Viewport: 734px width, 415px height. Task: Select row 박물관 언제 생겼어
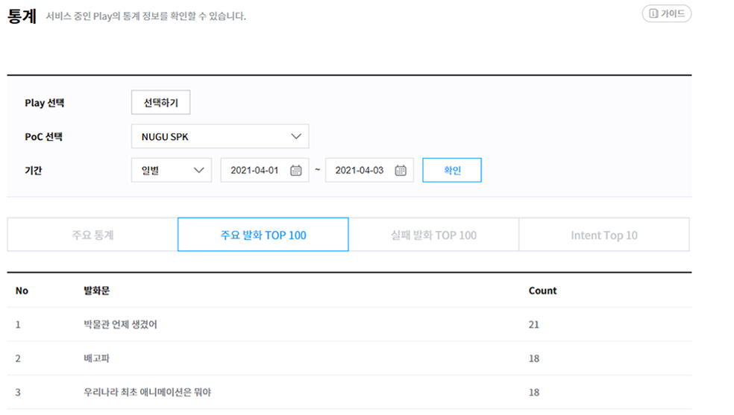pos(121,325)
